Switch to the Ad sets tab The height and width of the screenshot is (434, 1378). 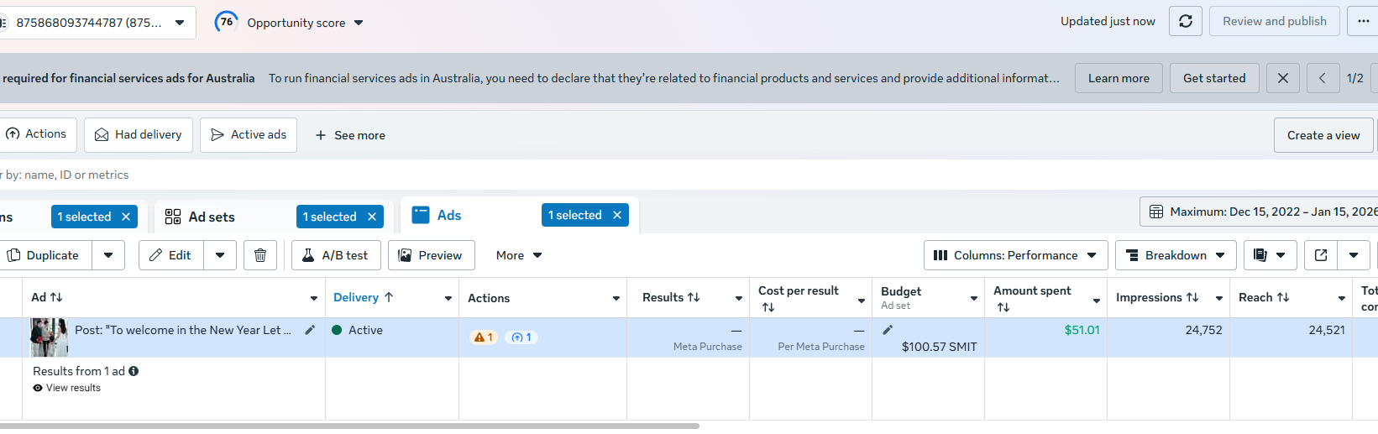212,217
